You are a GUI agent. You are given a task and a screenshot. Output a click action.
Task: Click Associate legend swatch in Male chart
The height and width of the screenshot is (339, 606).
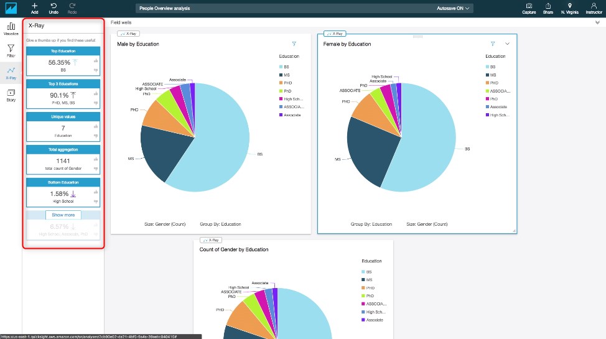pos(281,115)
